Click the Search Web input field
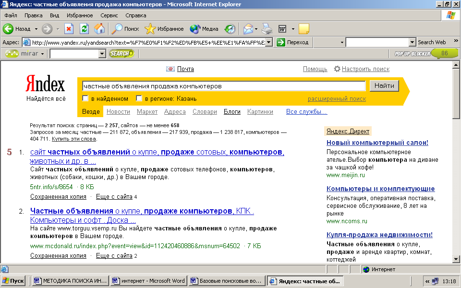 point(377,42)
